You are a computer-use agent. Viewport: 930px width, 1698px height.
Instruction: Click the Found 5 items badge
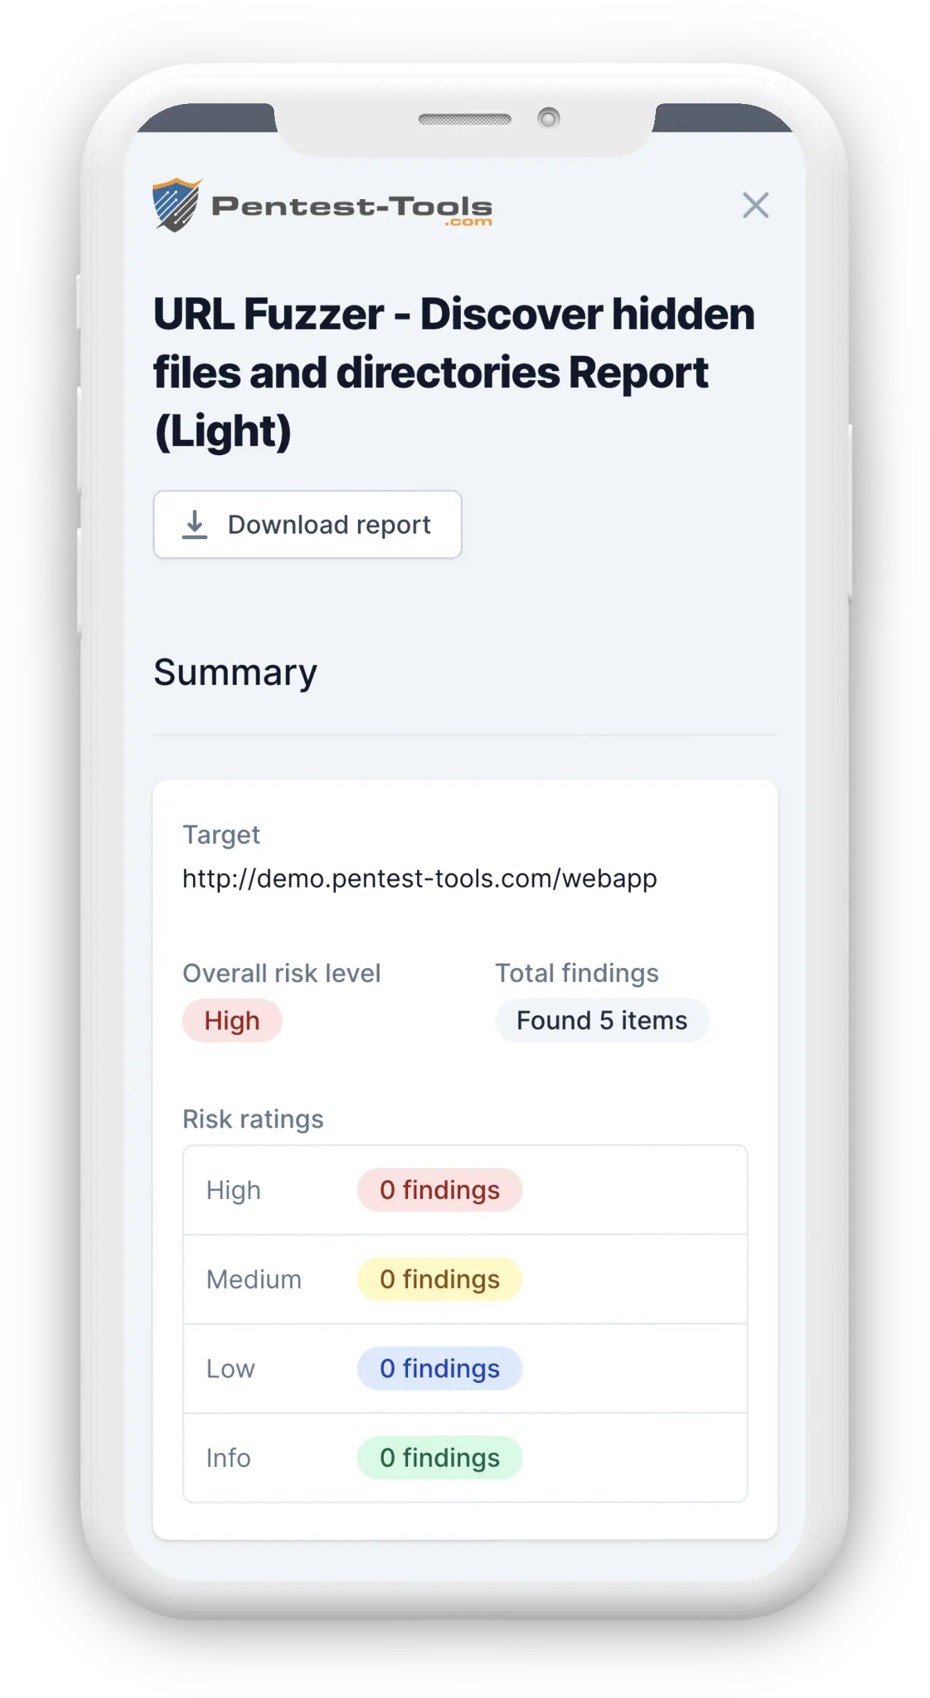coord(602,1021)
